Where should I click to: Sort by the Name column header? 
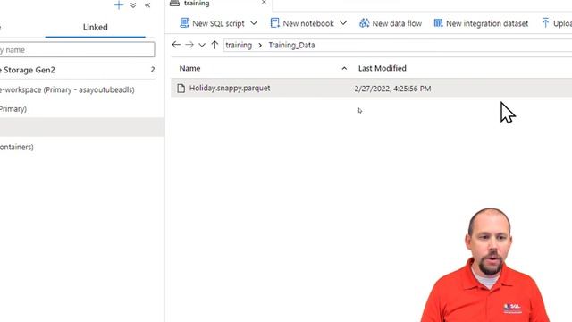(x=189, y=68)
